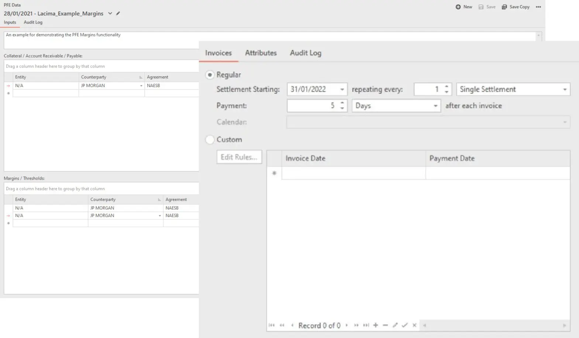Expand the Settlement Starting date dropdown
This screenshot has height=338, width=579.
[x=342, y=89]
